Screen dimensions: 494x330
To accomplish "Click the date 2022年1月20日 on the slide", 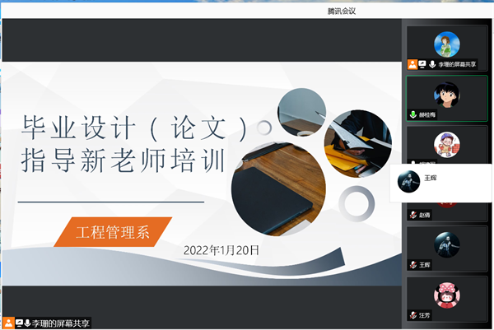I will pyautogui.click(x=221, y=250).
